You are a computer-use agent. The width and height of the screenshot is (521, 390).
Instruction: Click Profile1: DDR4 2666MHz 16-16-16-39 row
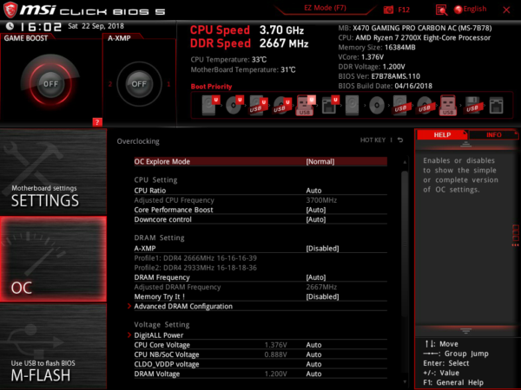pyautogui.click(x=195, y=257)
